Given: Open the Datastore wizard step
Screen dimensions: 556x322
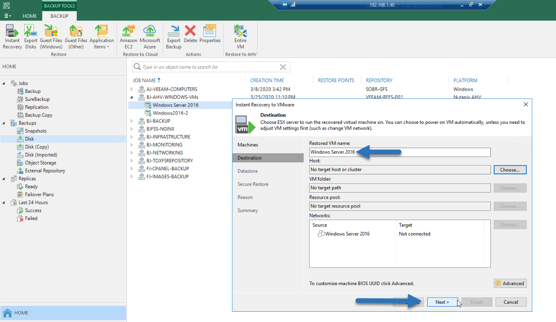Looking at the screenshot, I should pyautogui.click(x=247, y=171).
